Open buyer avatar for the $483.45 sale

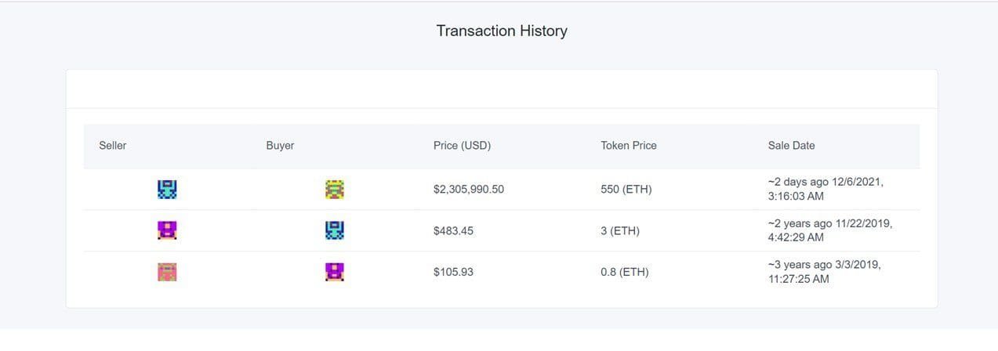click(x=335, y=230)
